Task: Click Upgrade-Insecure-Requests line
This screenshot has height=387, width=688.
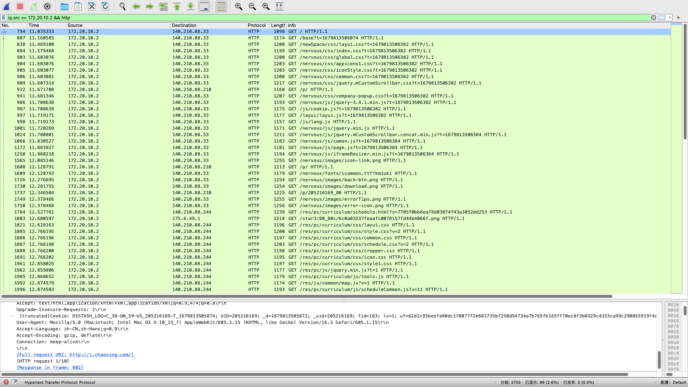Action: point(61,310)
